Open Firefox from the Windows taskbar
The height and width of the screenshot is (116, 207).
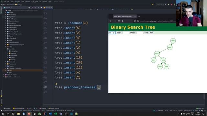[29, 114]
